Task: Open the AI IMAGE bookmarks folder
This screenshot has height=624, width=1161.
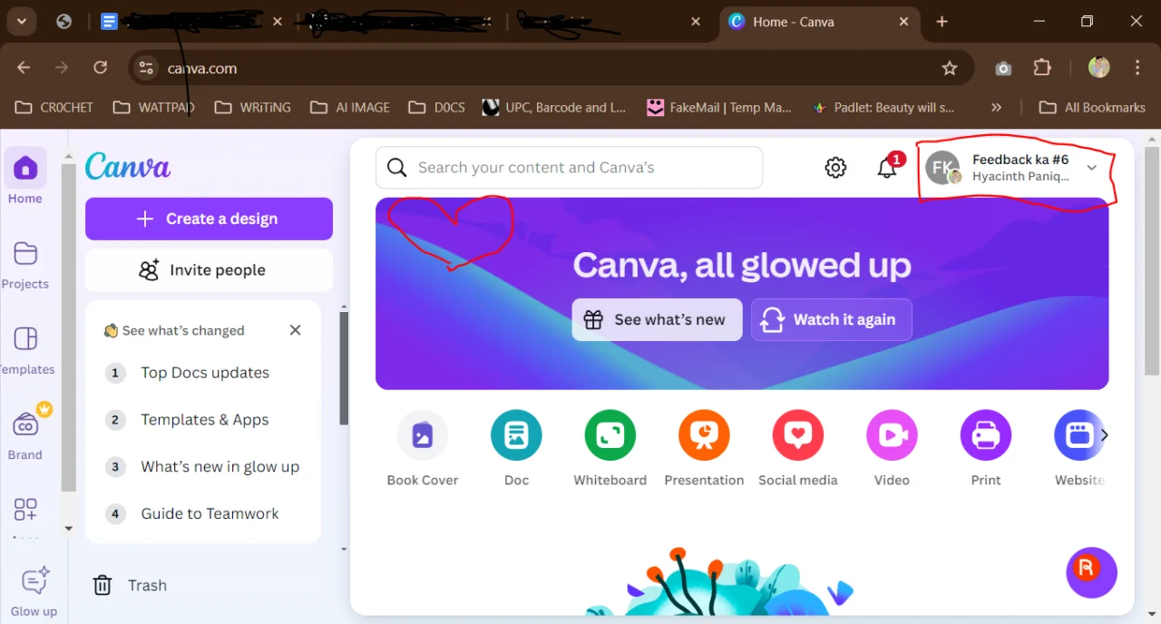Action: [x=350, y=107]
